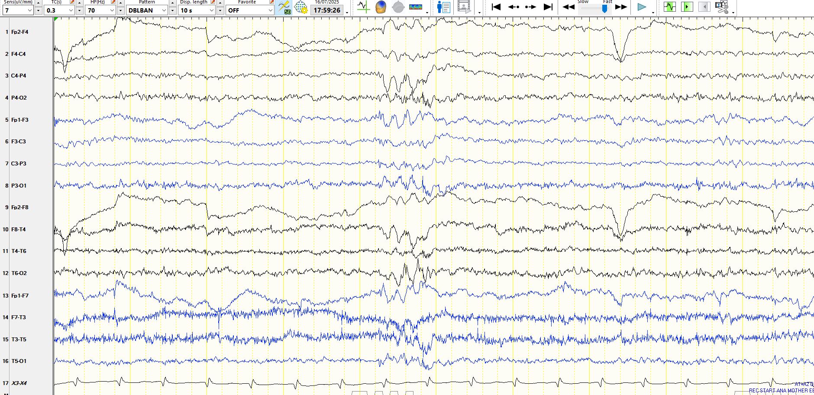Viewport: 814px width, 395px height.
Task: Select channel label P4-O2
Action: pos(19,98)
